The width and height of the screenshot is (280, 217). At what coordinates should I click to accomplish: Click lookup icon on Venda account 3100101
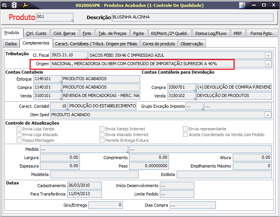point(61,99)
